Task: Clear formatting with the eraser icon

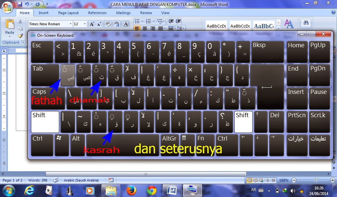Action: (108, 24)
